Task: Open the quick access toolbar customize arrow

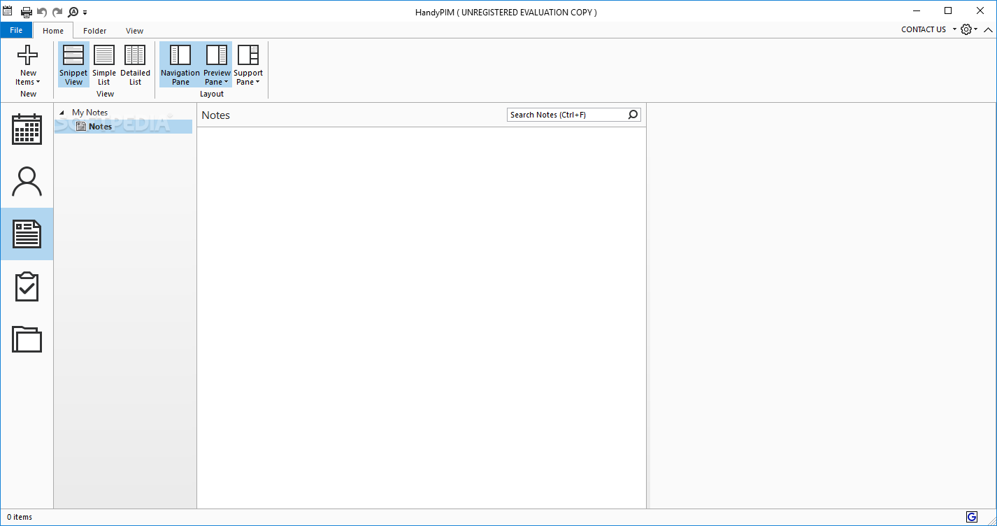Action: [x=85, y=13]
